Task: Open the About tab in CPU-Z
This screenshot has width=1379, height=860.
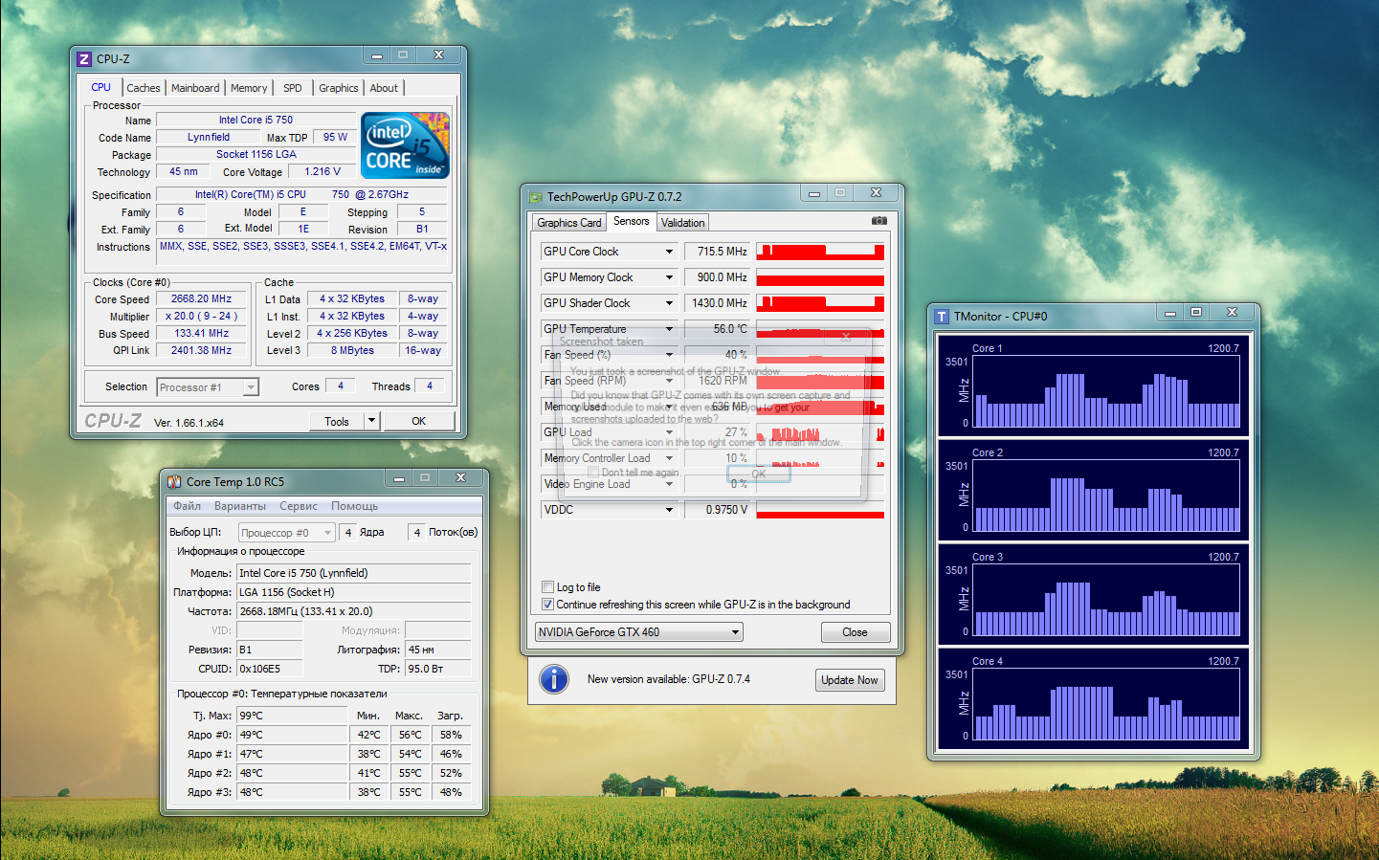Action: click(384, 88)
